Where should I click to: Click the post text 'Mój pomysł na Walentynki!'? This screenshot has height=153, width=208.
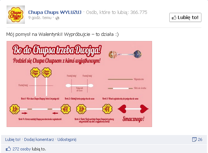coord(34,34)
